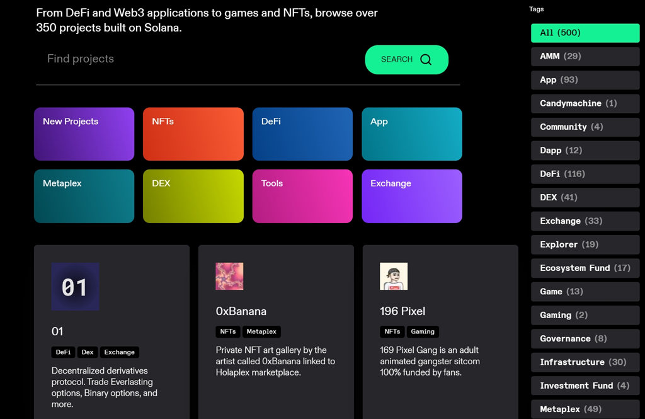Open the blue DeFi category tile
Image resolution: width=645 pixels, height=419 pixels.
302,134
